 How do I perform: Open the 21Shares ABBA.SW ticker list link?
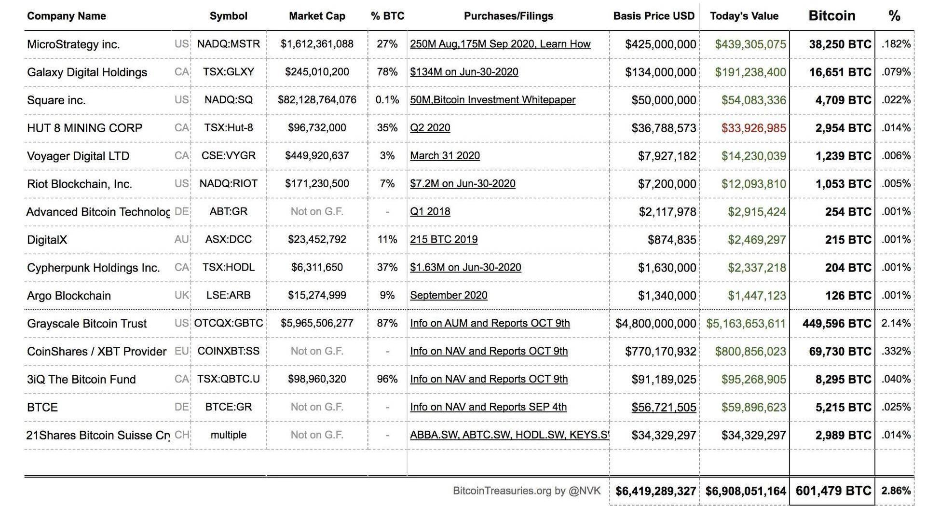(x=509, y=435)
